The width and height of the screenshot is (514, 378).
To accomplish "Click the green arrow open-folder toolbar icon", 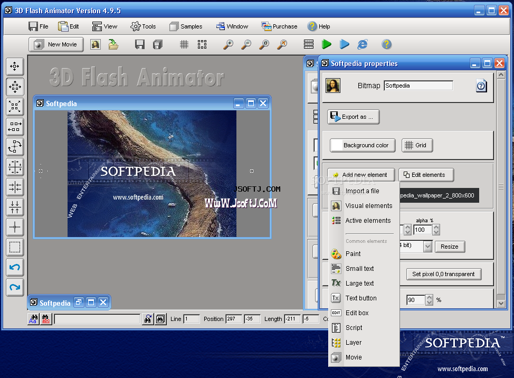I will [113, 44].
